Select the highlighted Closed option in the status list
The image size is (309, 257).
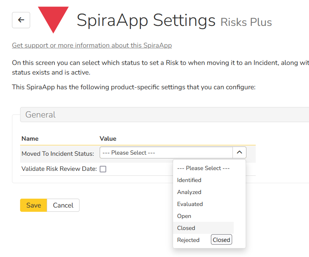click(x=186, y=228)
